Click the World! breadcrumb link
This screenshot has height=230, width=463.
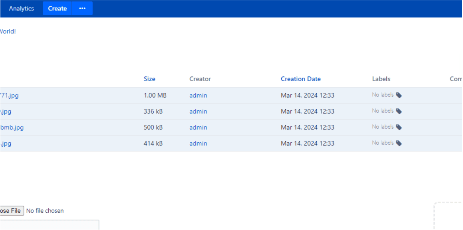(8, 31)
